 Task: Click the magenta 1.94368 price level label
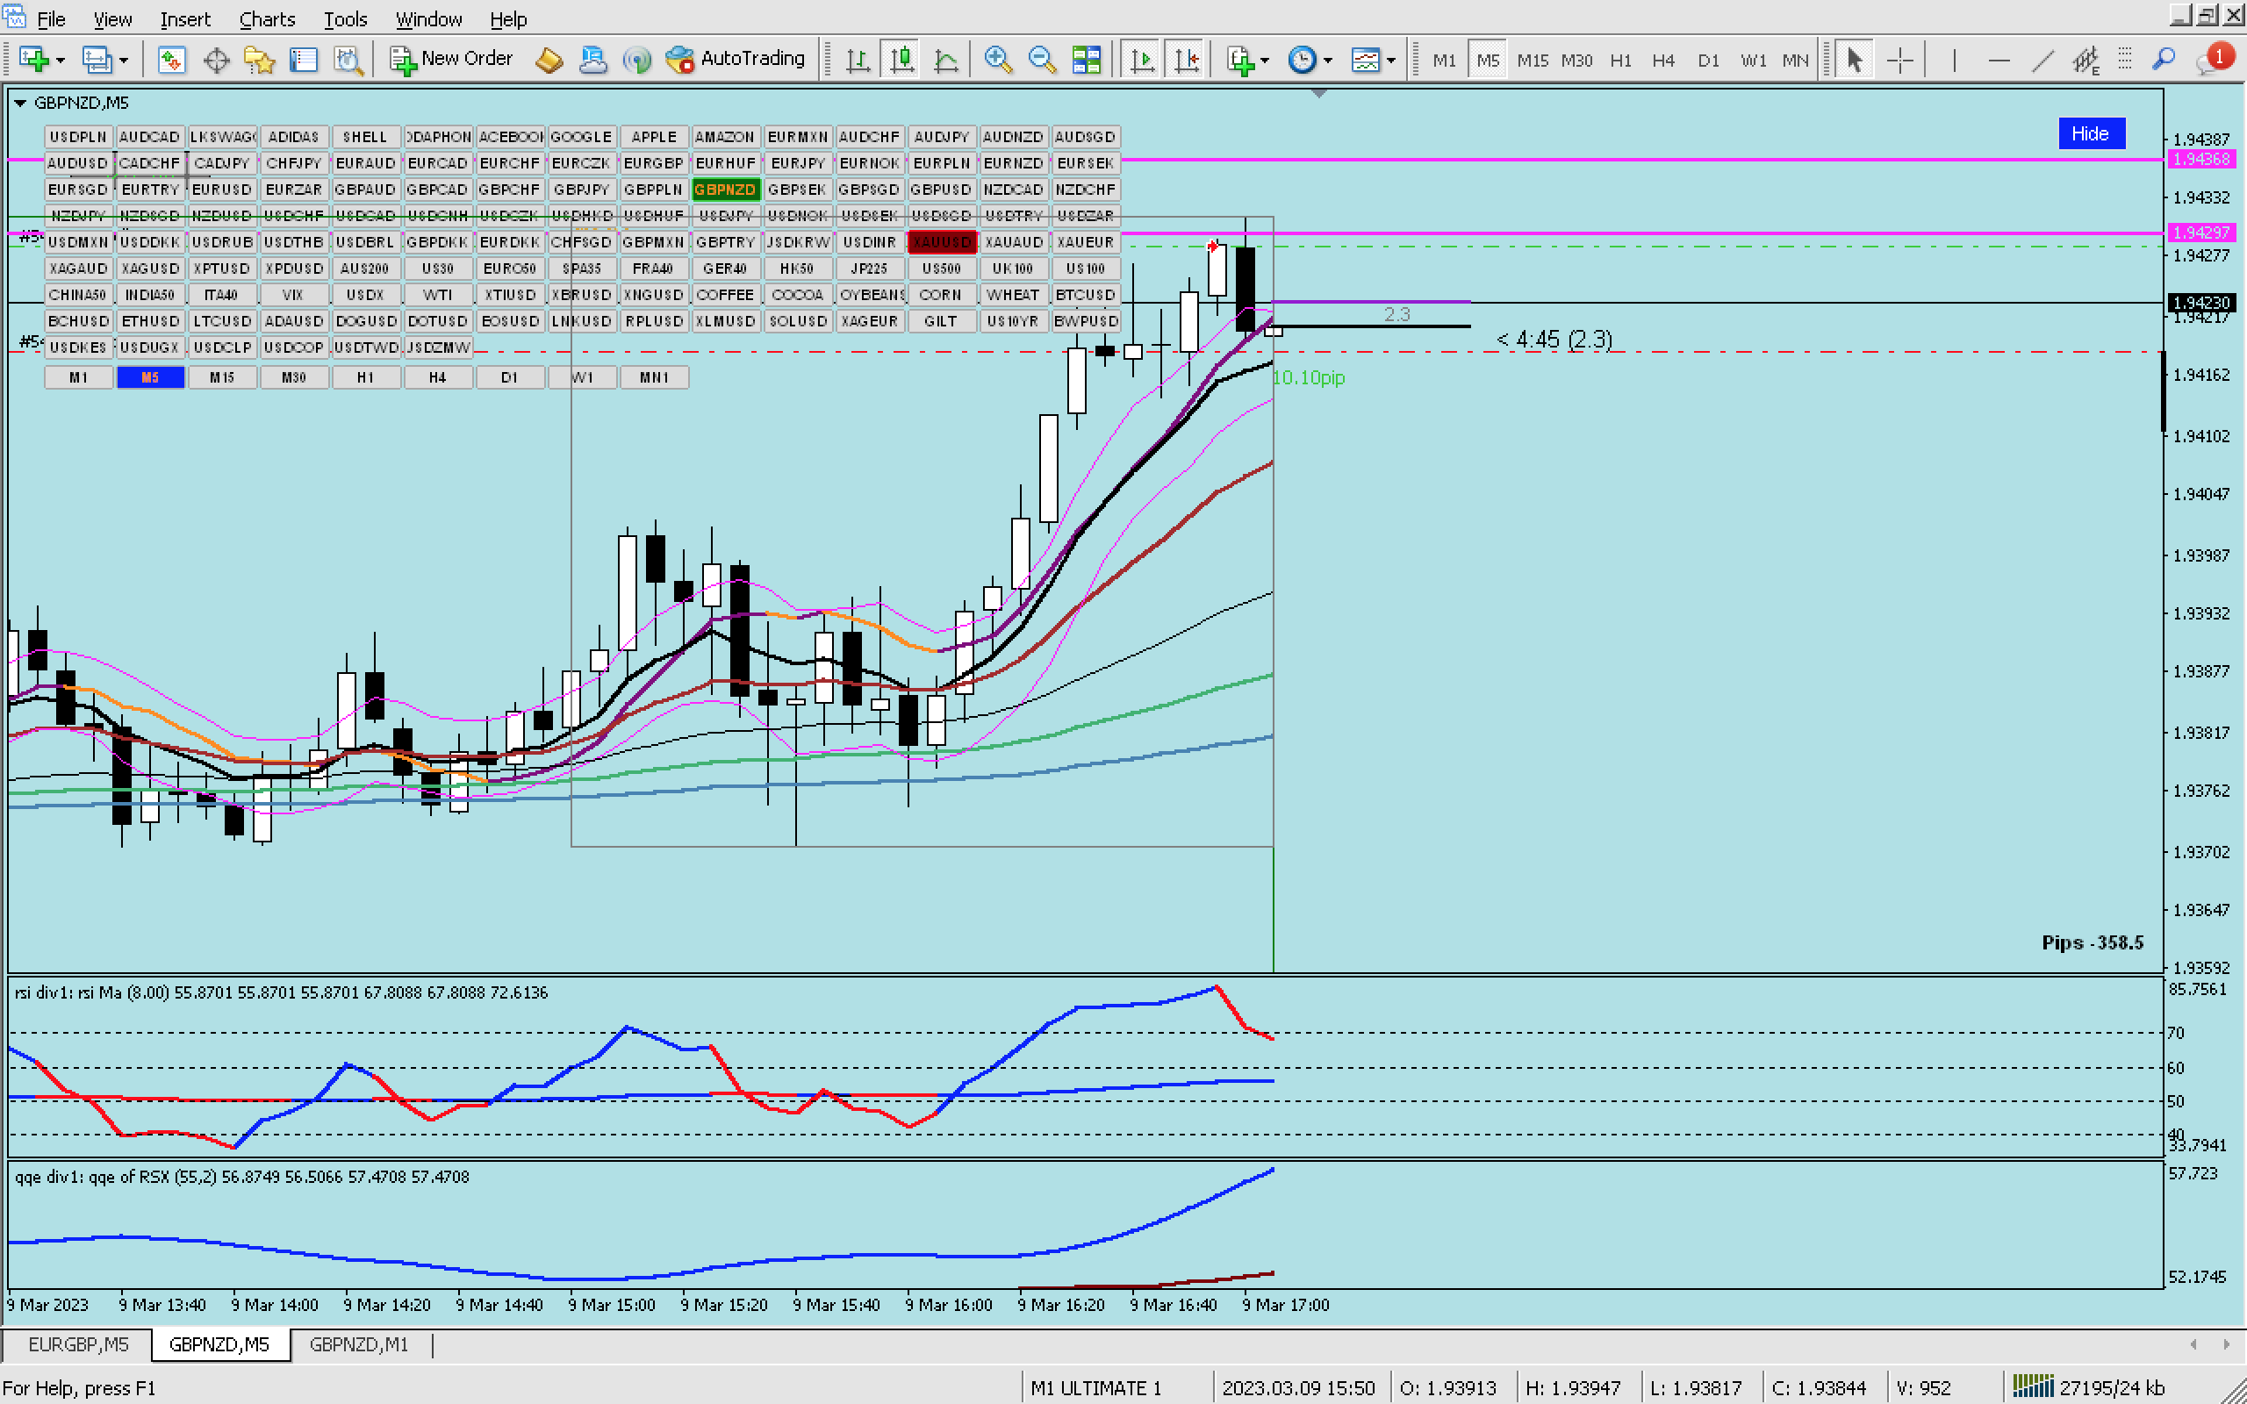(2201, 160)
